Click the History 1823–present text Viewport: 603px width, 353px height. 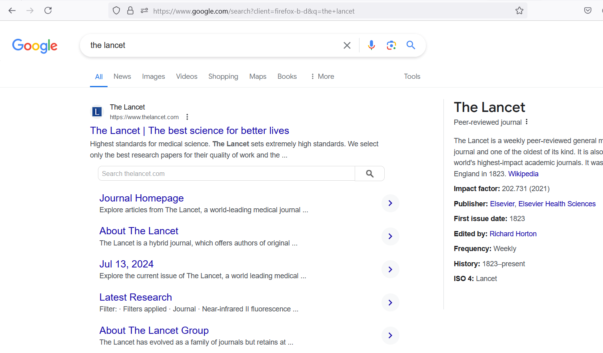coord(489,264)
